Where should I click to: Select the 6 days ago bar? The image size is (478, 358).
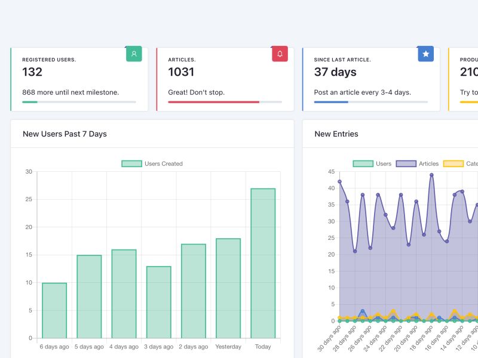54,310
